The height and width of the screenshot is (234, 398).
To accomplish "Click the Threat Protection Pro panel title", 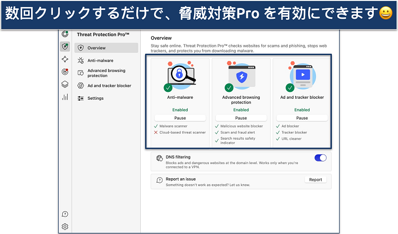I will coord(103,35).
